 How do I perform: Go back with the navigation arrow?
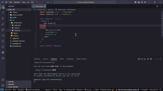(x=48, y=2)
